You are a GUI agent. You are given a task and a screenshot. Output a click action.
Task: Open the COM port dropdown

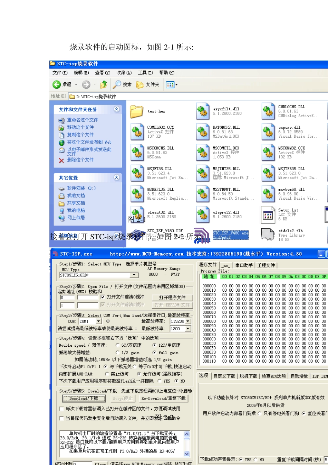[98, 321]
